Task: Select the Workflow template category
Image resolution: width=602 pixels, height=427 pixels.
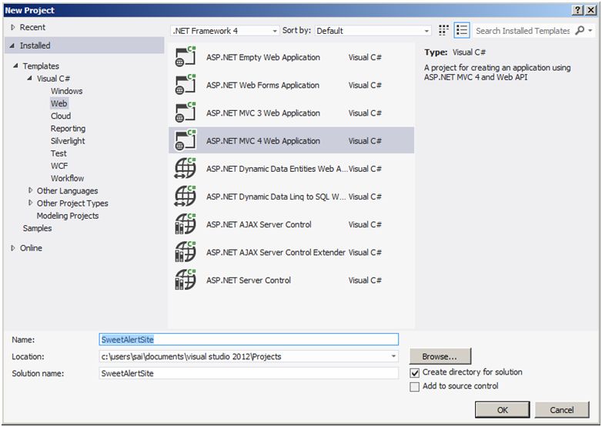Action: click(67, 178)
